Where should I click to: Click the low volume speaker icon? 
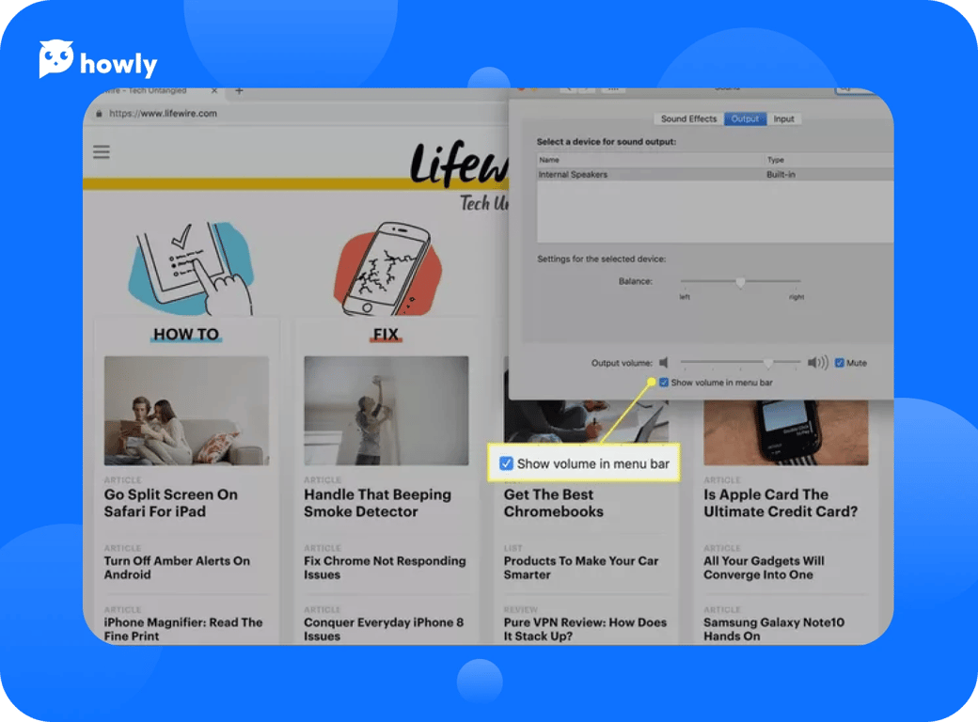[x=664, y=363]
